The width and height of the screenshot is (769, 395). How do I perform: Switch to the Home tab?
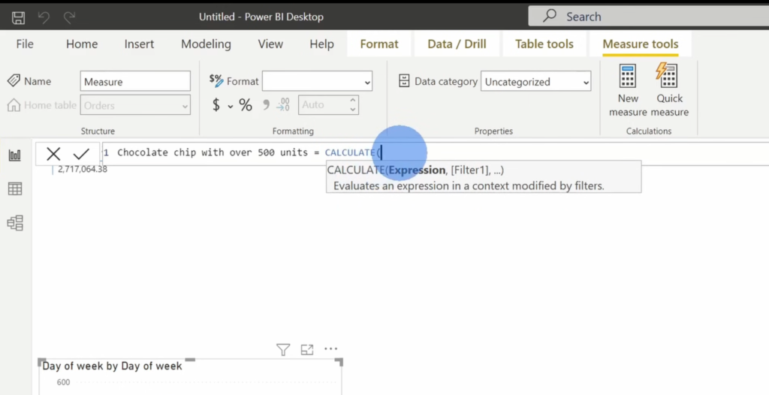click(82, 44)
